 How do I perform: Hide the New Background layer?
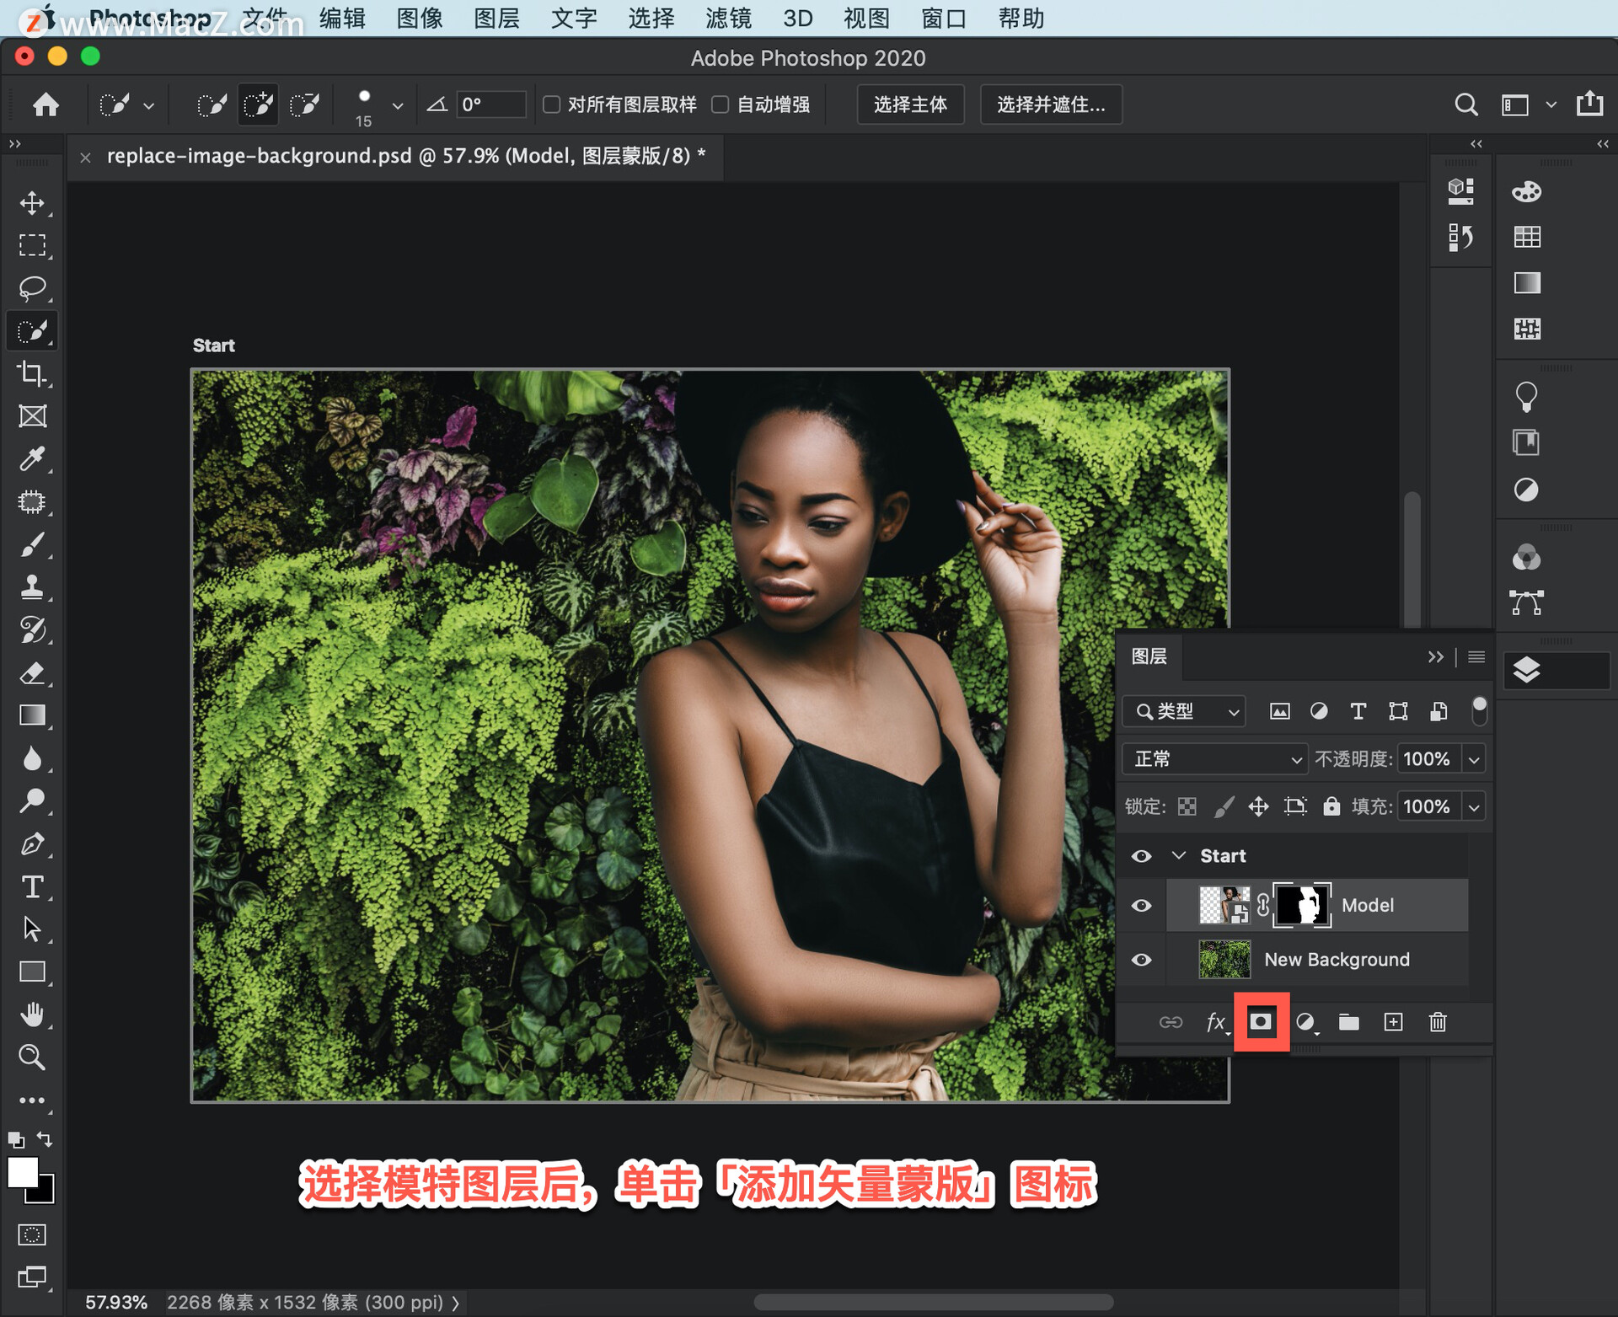(1142, 960)
